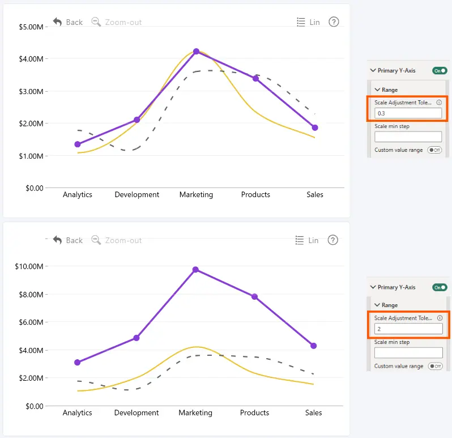Open the help question mark in top chart
The image size is (452, 438).
334,22
